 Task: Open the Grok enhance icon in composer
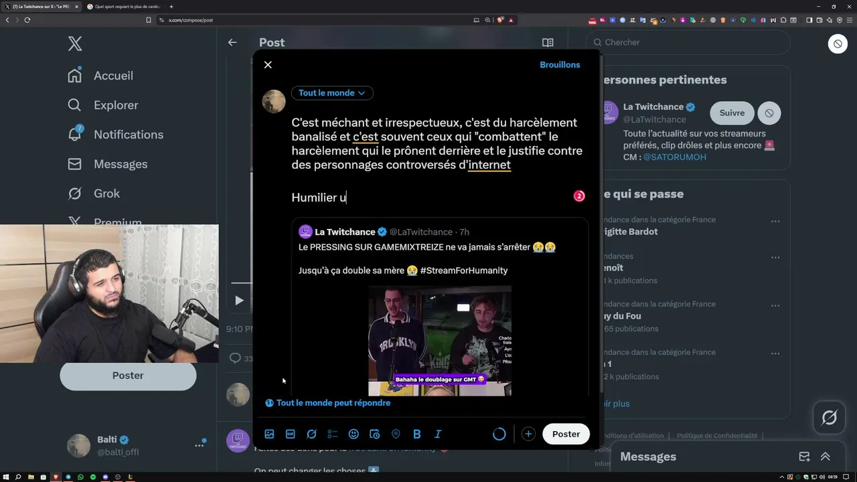point(311,434)
